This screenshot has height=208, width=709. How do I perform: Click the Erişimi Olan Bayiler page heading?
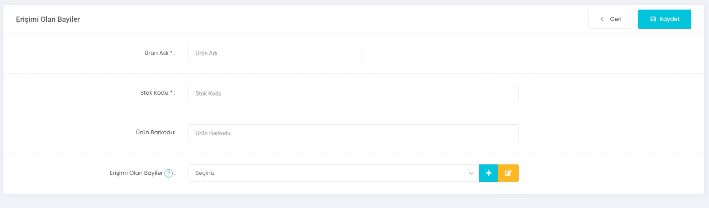click(x=48, y=19)
